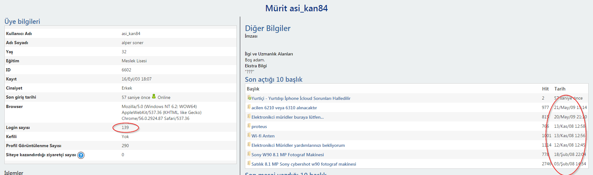Viewport: 593px width, 175px height.
Task: Click the new-post folder icon beside Yurtiçi thread
Action: 249,98
